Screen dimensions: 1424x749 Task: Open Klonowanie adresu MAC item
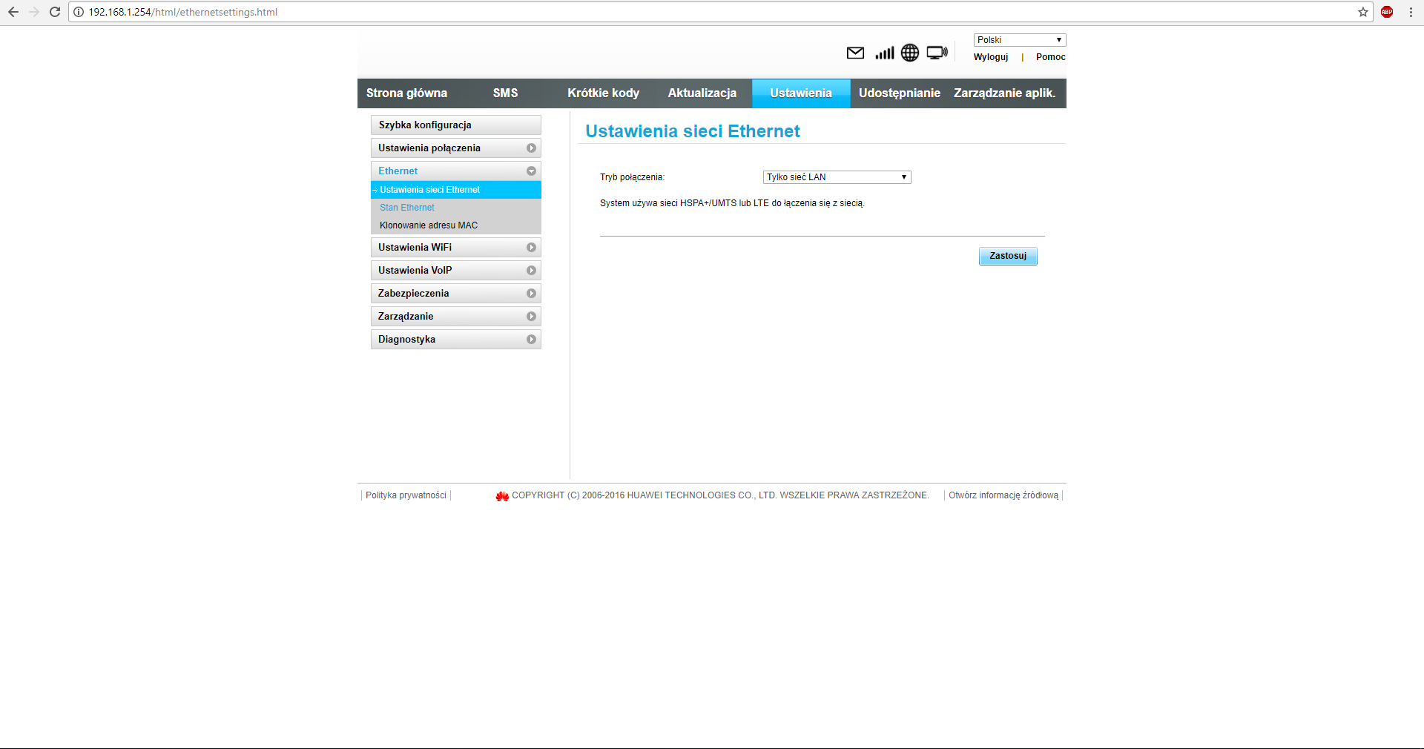[429, 225]
